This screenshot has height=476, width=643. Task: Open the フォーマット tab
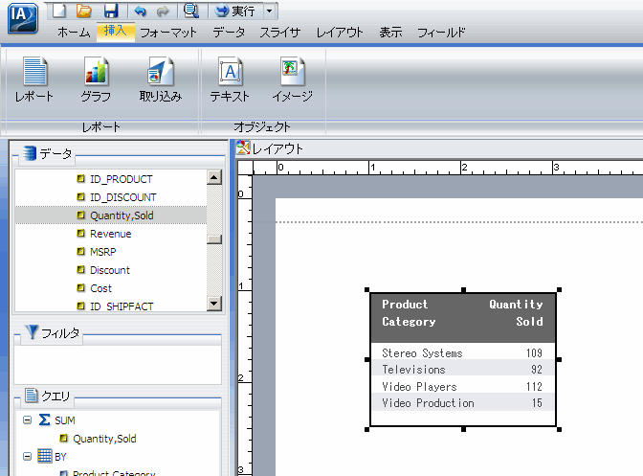(x=168, y=32)
